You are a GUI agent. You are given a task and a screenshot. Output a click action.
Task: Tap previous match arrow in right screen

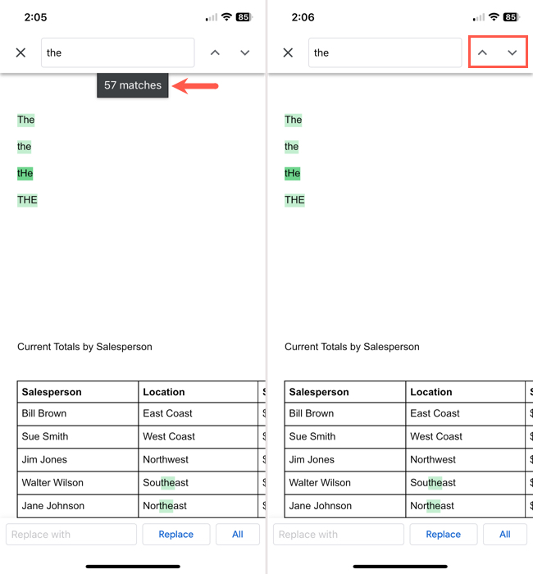coord(482,52)
